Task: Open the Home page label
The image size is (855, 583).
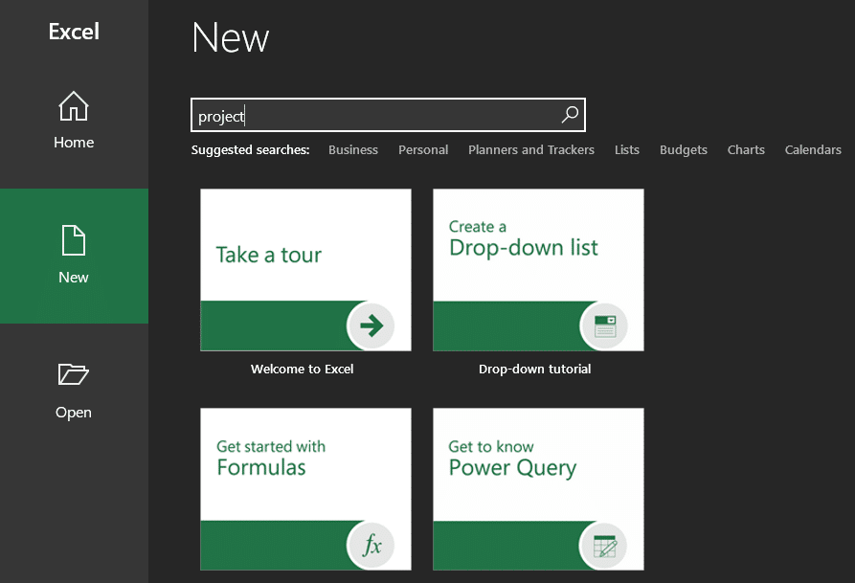Action: coord(74,143)
